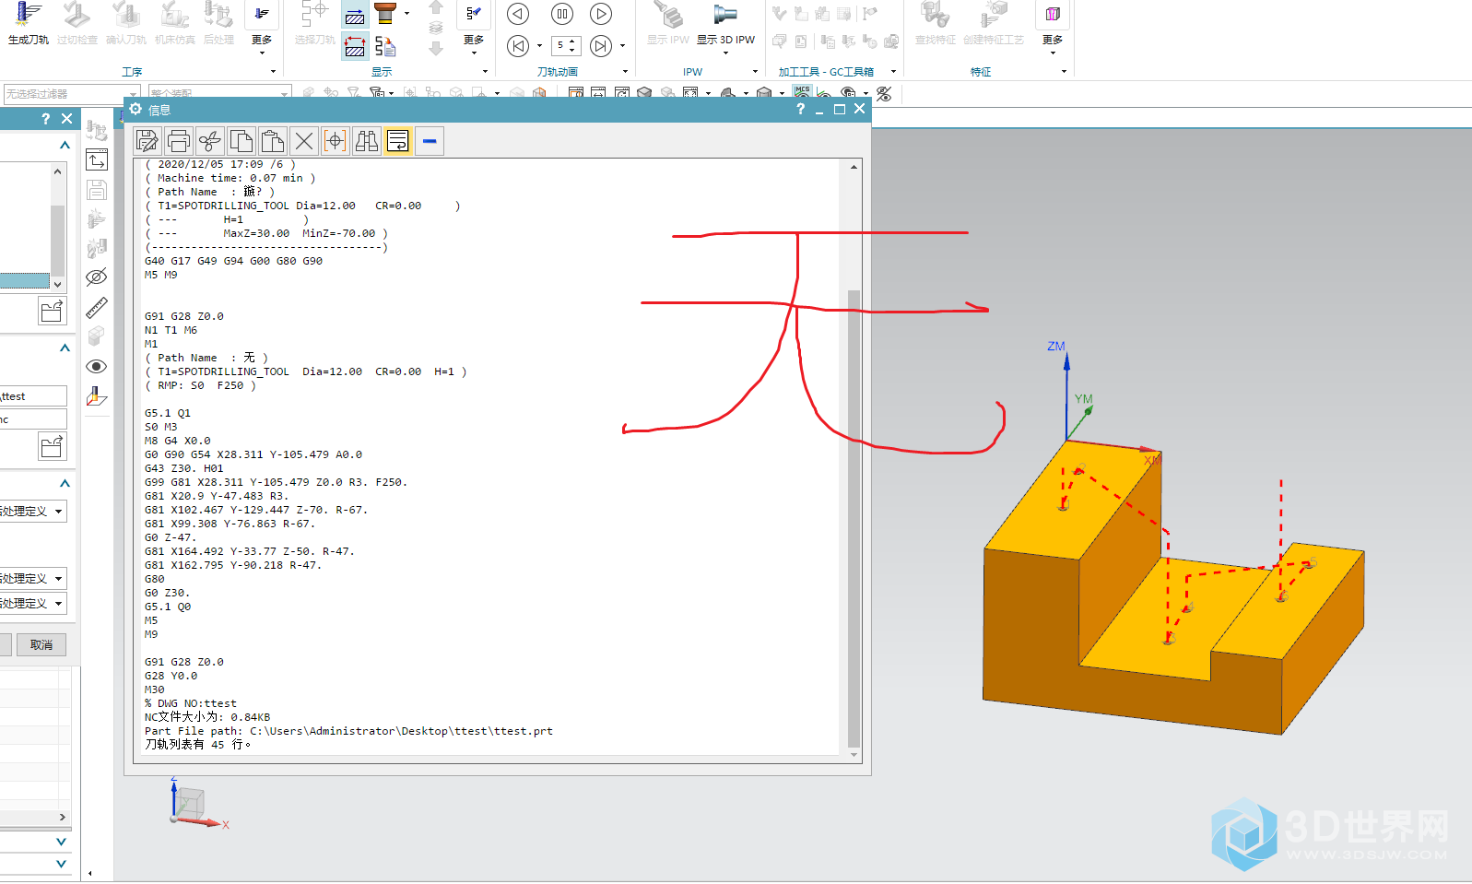Increase animation speed stepper value
Image resolution: width=1472 pixels, height=884 pixels.
(572, 41)
